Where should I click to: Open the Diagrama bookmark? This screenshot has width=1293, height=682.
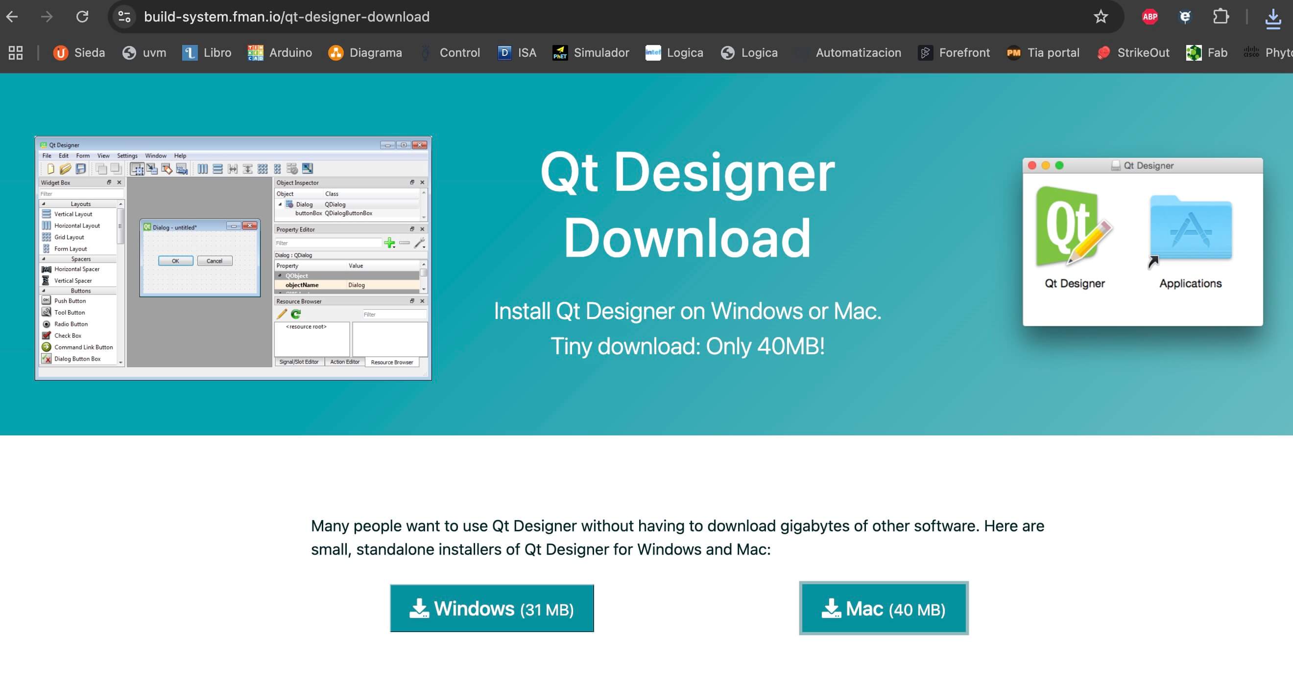pyautogui.click(x=365, y=53)
